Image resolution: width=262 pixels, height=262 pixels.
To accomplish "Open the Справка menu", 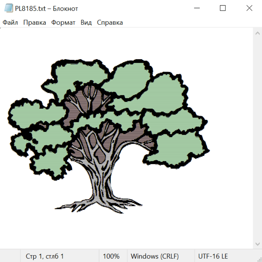I will [x=110, y=23].
